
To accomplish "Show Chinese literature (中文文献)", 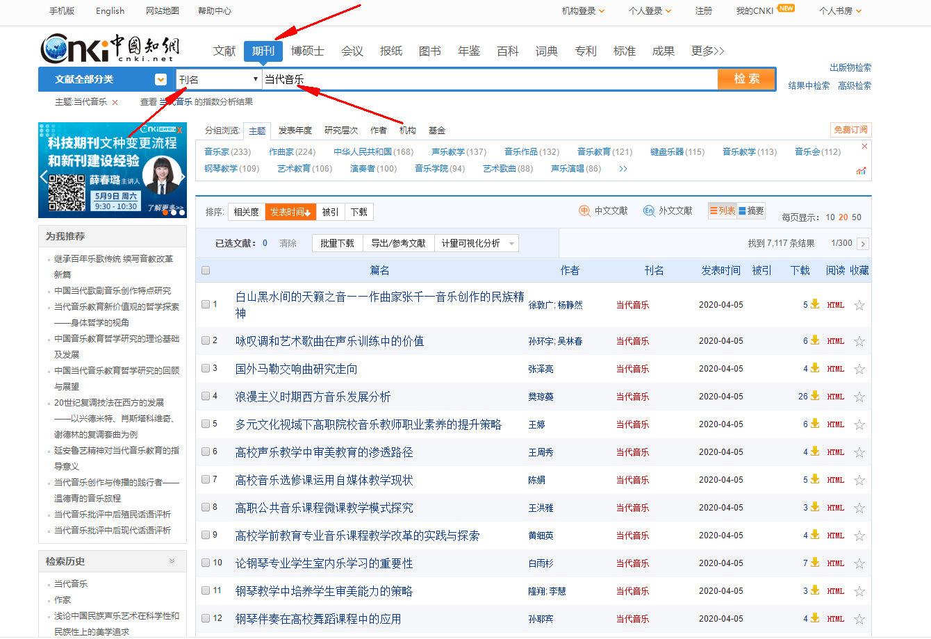I will (604, 210).
